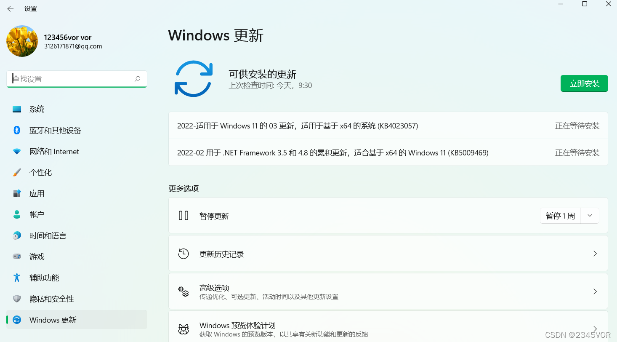Expand the 高级选项 chevron
Screen dimensions: 617x342
595,291
